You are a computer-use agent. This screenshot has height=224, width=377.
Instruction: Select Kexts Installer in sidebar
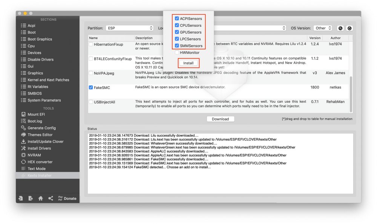tap(48, 175)
